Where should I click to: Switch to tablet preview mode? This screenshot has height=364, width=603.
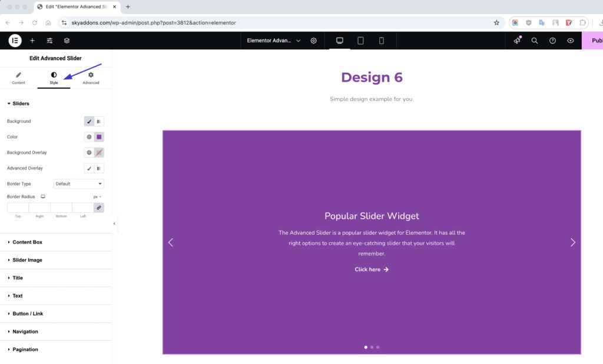[x=360, y=41]
